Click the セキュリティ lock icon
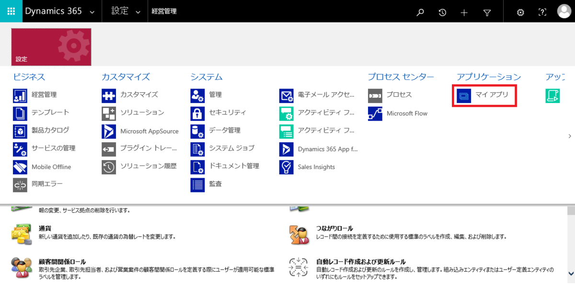Screen dimensions: 575x285 (197, 114)
